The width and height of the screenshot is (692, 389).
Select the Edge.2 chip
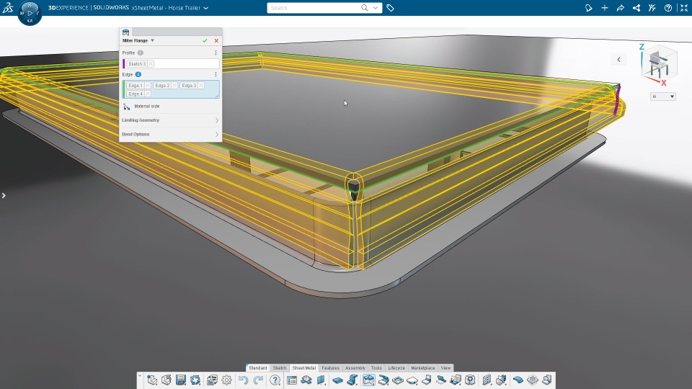(x=162, y=86)
